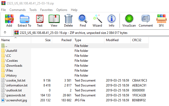169x106 pixels.
Task: Select the \Files folder name
Action: point(9,71)
